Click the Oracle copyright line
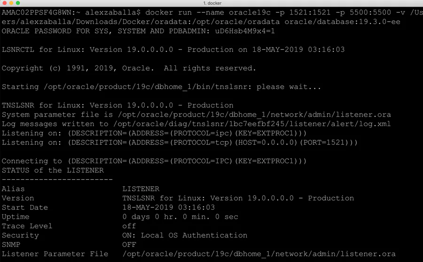The height and width of the screenshot is (262, 423). tap(129, 68)
